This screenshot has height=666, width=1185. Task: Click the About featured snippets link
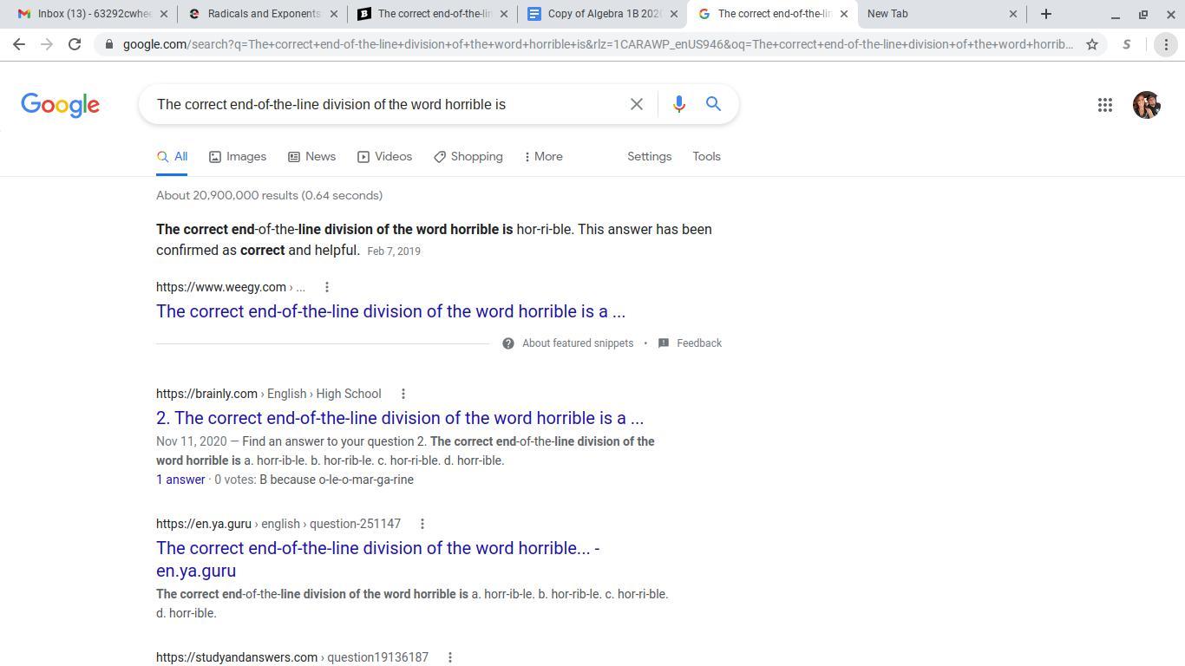578,343
